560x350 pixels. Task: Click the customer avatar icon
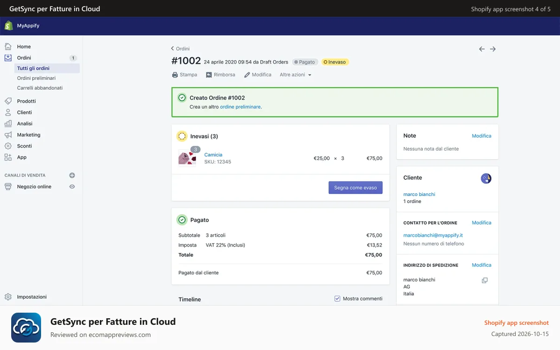pos(486,178)
